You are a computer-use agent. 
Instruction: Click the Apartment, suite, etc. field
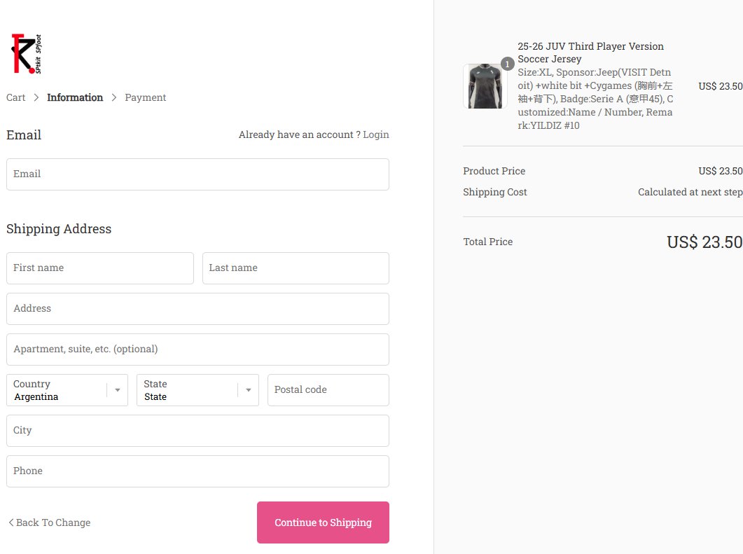pos(197,349)
